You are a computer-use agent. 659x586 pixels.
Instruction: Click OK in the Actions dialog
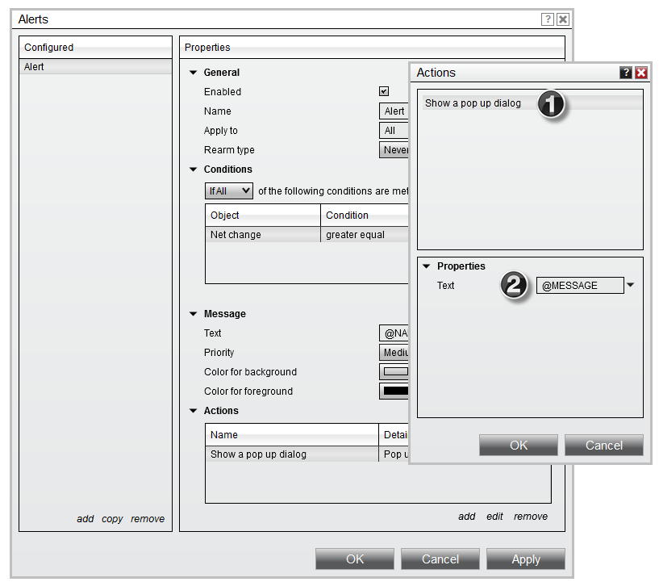pyautogui.click(x=518, y=445)
